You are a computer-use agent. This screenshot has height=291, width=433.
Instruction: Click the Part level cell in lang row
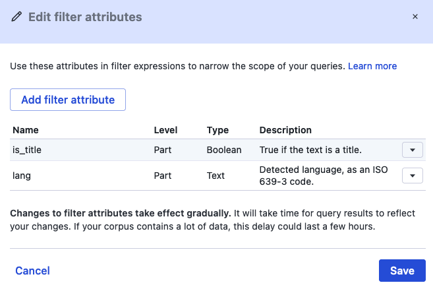(163, 176)
